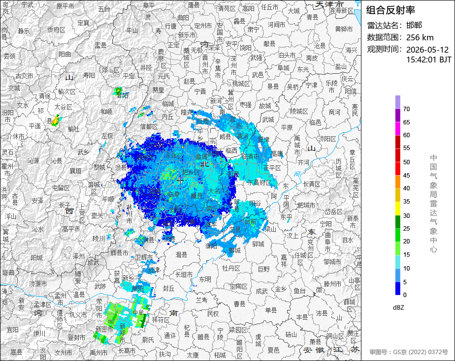Image resolution: width=455 pixels, height=361 pixels.
Task: Select the 高平市 map label
Action: click(71, 229)
